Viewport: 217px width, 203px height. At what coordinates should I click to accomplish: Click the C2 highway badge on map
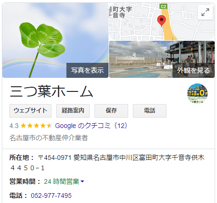point(163,7)
